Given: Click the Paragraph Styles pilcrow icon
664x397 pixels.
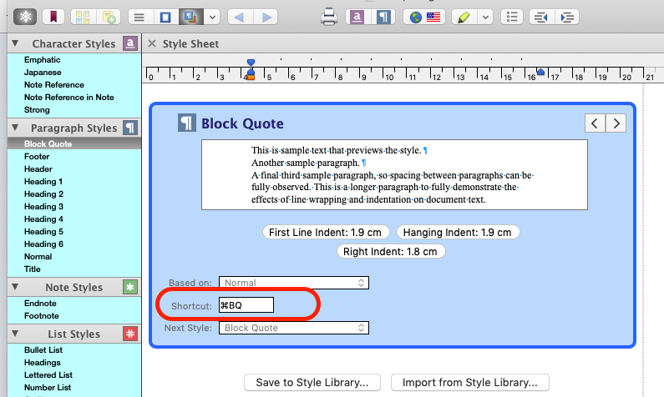Looking at the screenshot, I should tap(130, 128).
